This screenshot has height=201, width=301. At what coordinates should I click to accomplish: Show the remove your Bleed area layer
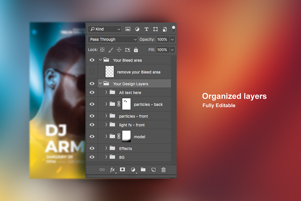(92, 72)
